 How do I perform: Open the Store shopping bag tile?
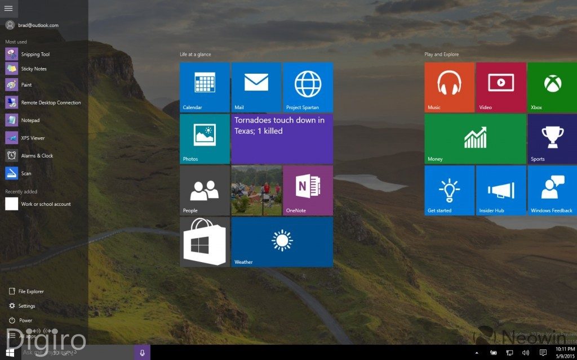coord(205,242)
